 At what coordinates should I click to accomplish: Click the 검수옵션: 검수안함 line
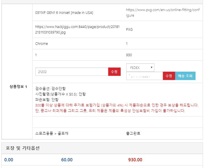51,89
